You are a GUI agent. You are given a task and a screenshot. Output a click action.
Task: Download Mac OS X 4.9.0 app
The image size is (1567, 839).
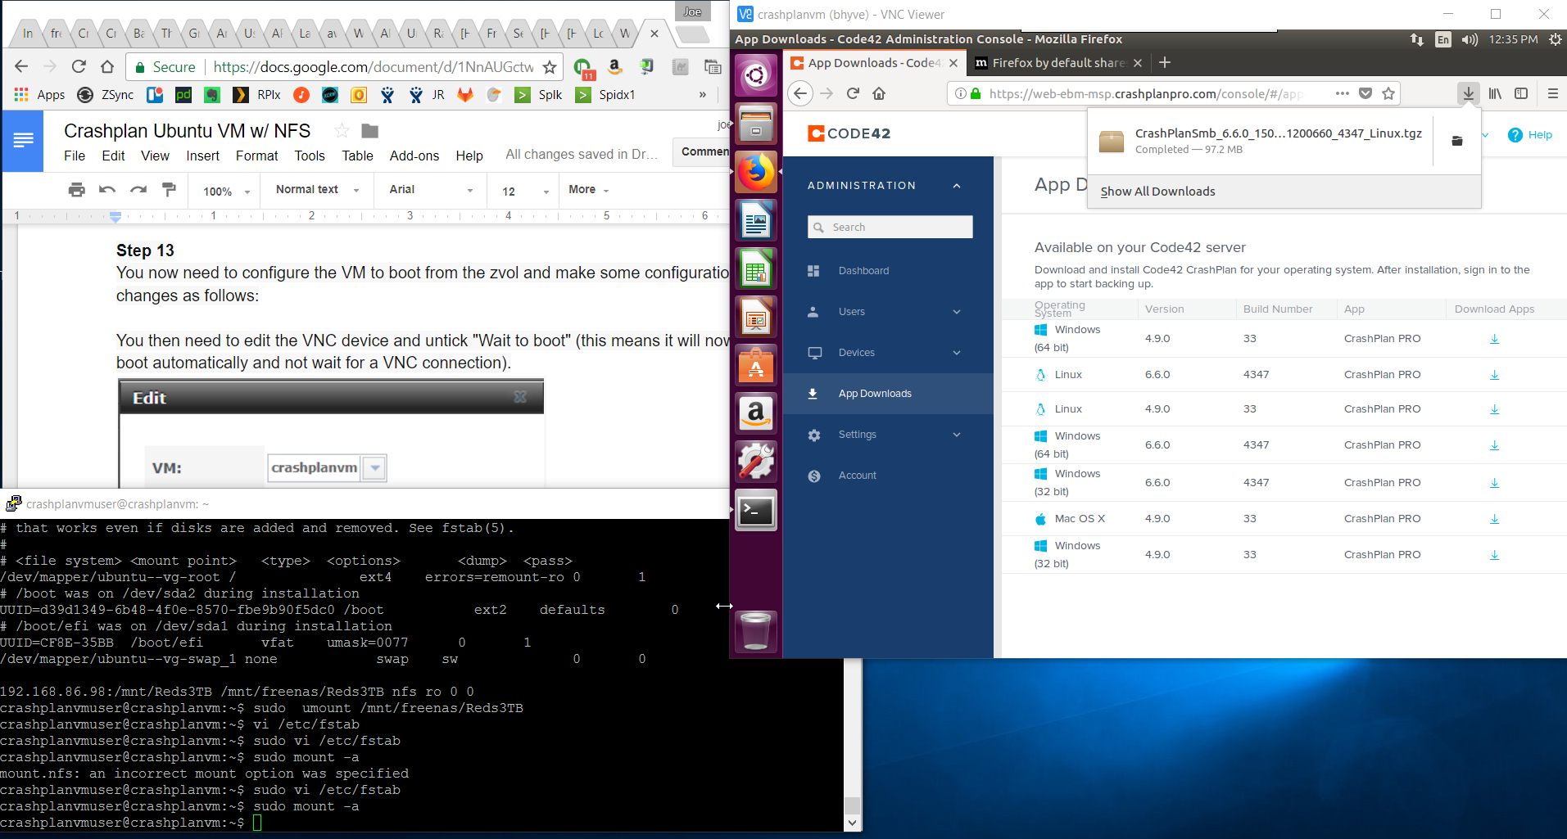click(x=1494, y=519)
